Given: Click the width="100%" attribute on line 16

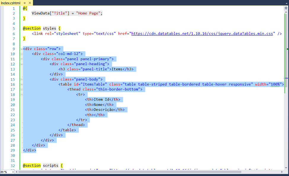Looking at the screenshot, I should [268, 84].
